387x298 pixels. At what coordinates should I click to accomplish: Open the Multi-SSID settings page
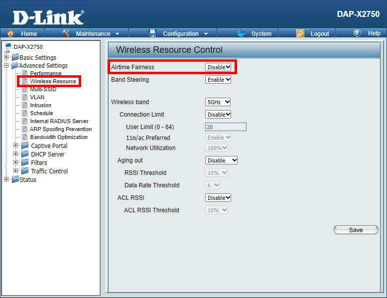tap(43, 89)
